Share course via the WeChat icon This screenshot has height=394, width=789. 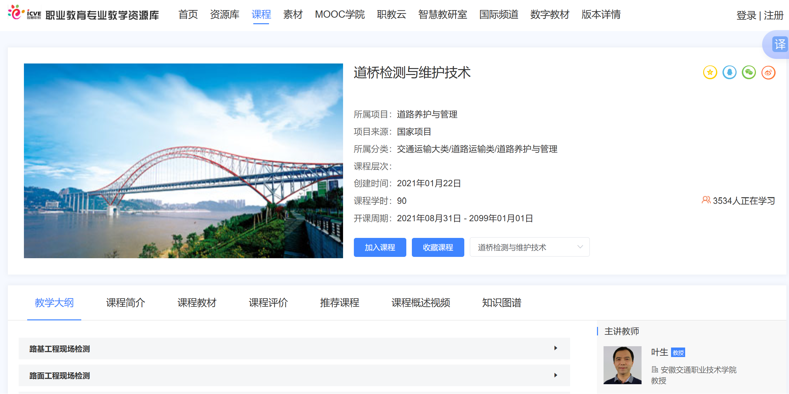pyautogui.click(x=749, y=72)
